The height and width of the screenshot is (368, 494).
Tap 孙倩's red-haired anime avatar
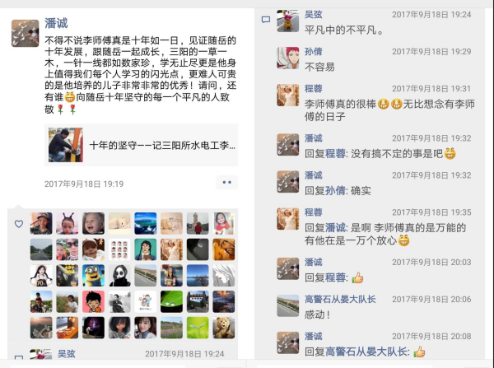[x=287, y=58]
